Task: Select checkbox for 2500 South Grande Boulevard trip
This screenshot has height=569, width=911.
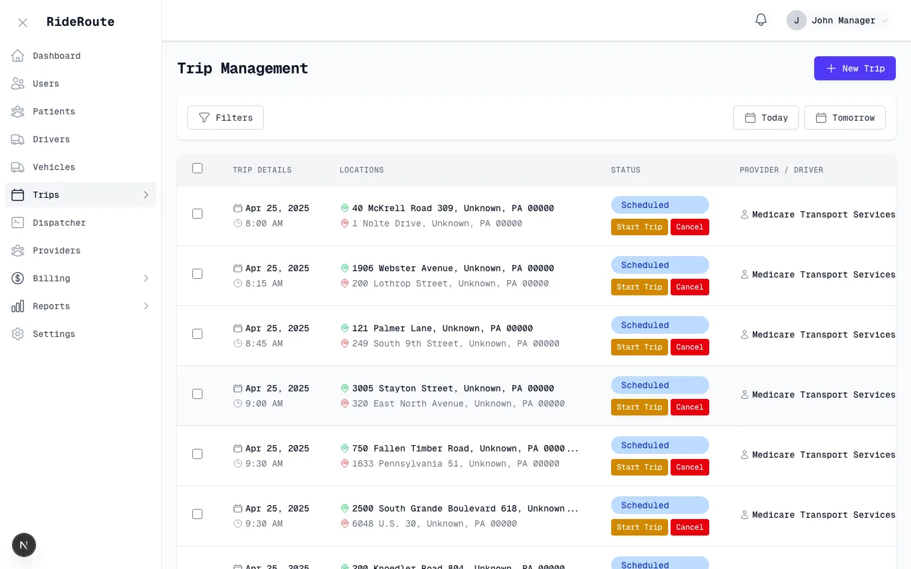Action: tap(197, 514)
